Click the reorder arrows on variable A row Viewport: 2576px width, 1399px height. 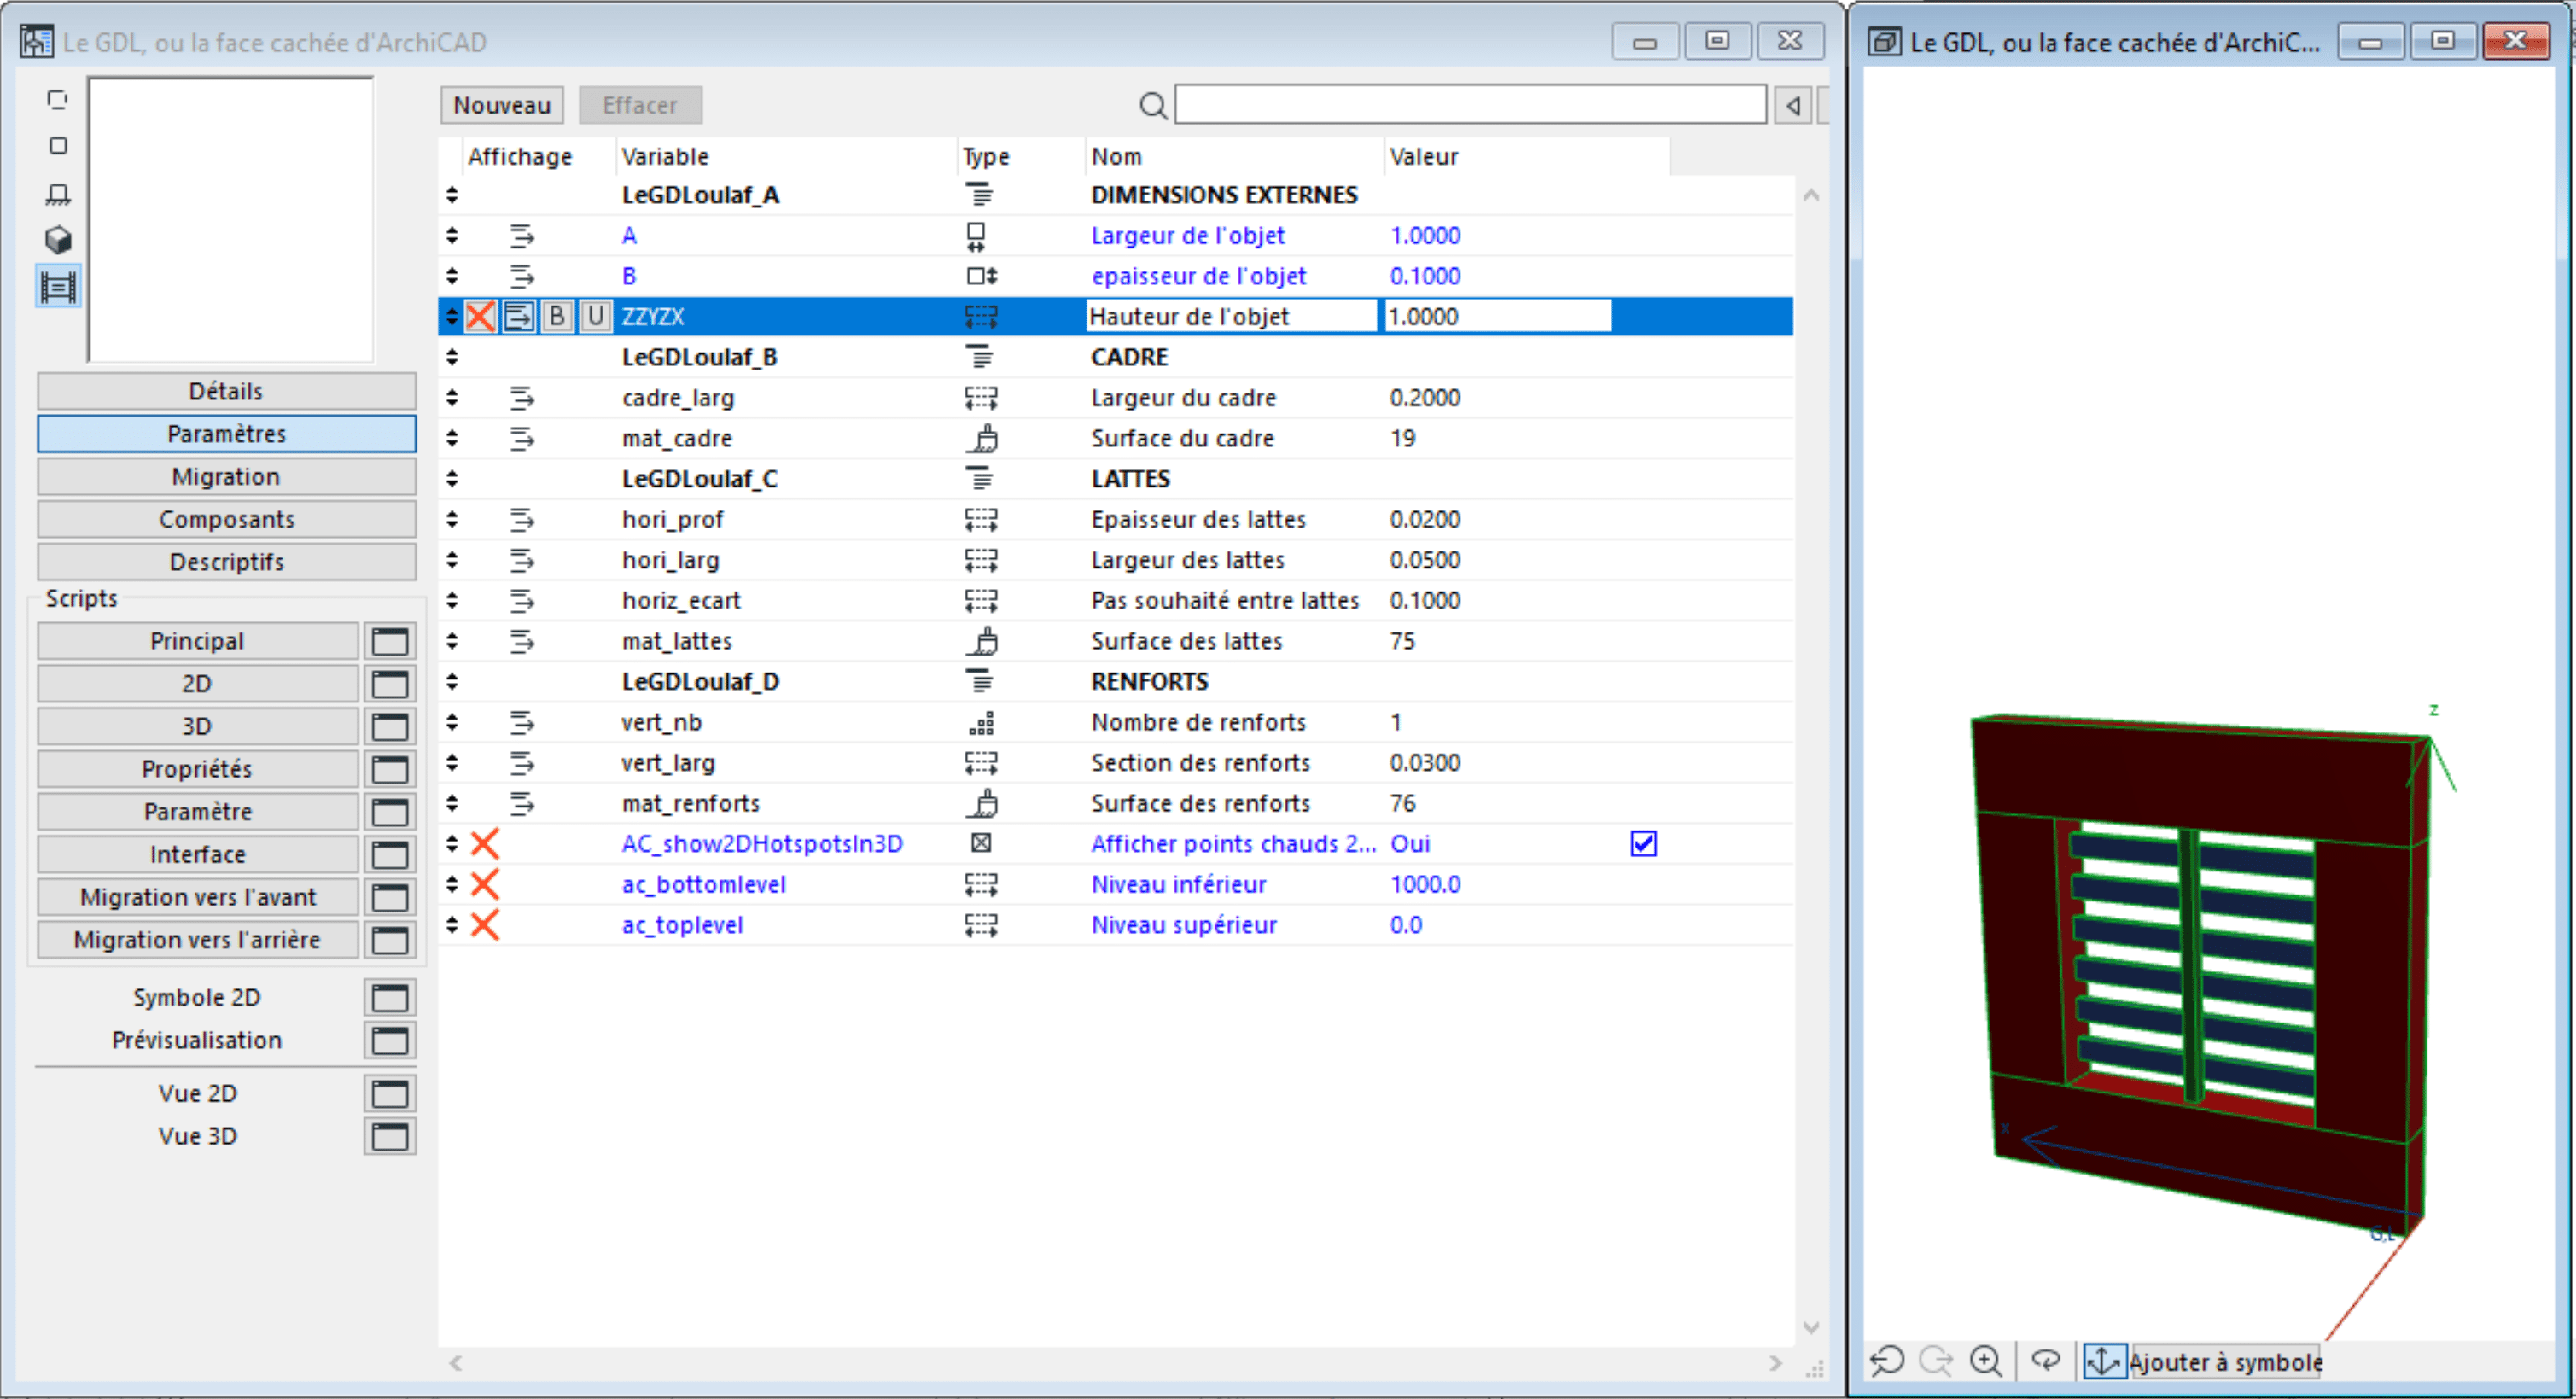coord(452,236)
